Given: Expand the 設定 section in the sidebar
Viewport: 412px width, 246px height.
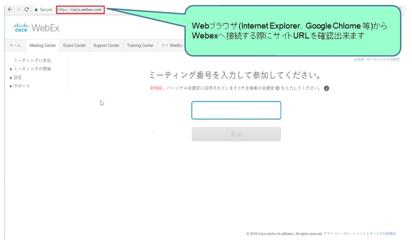Looking at the screenshot, I should (x=18, y=77).
